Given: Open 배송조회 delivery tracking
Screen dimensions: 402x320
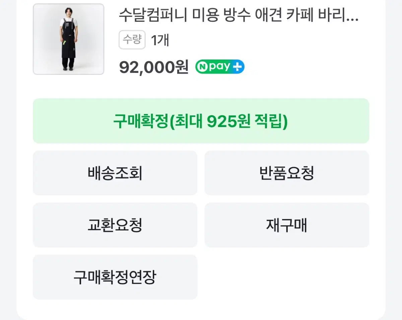Looking at the screenshot, I should 115,173.
